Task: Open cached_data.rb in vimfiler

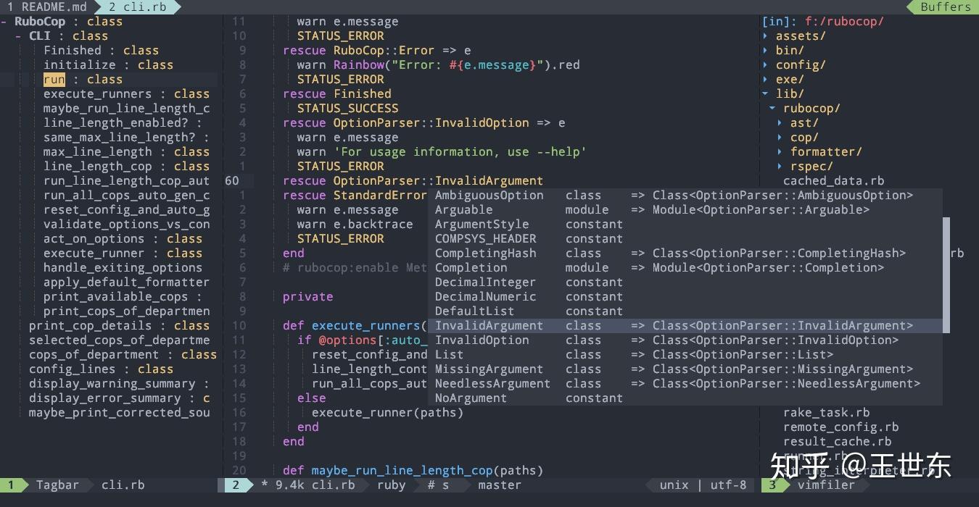Action: (833, 181)
